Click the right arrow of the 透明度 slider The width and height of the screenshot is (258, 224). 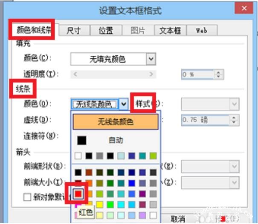(x=151, y=74)
